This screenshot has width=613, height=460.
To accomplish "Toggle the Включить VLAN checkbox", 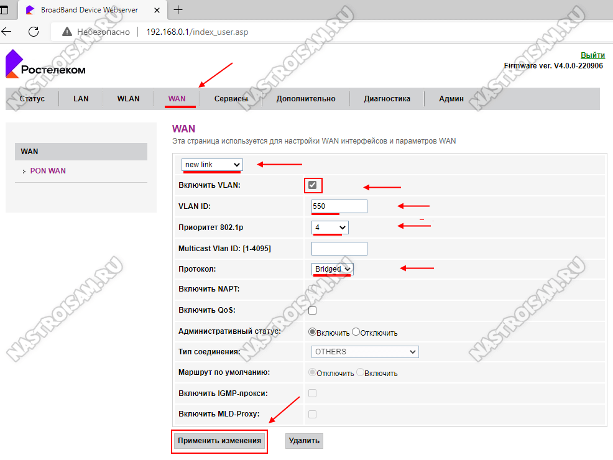I will click(x=313, y=185).
